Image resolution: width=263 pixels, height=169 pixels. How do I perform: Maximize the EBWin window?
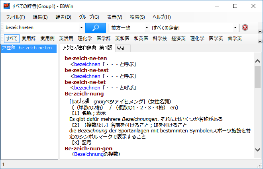point(235,6)
